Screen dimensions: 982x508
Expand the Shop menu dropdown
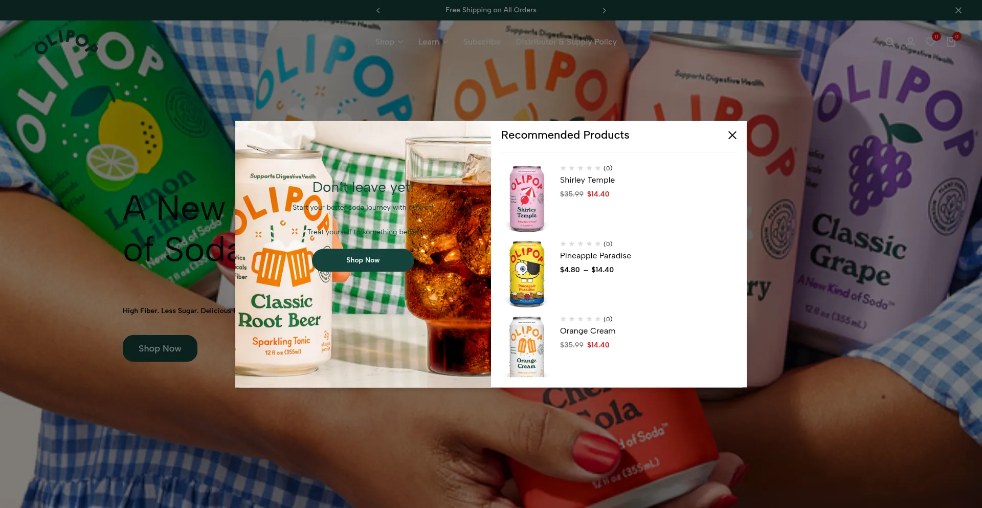[x=389, y=42]
